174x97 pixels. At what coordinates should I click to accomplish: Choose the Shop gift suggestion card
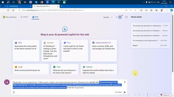(x=75, y=51)
